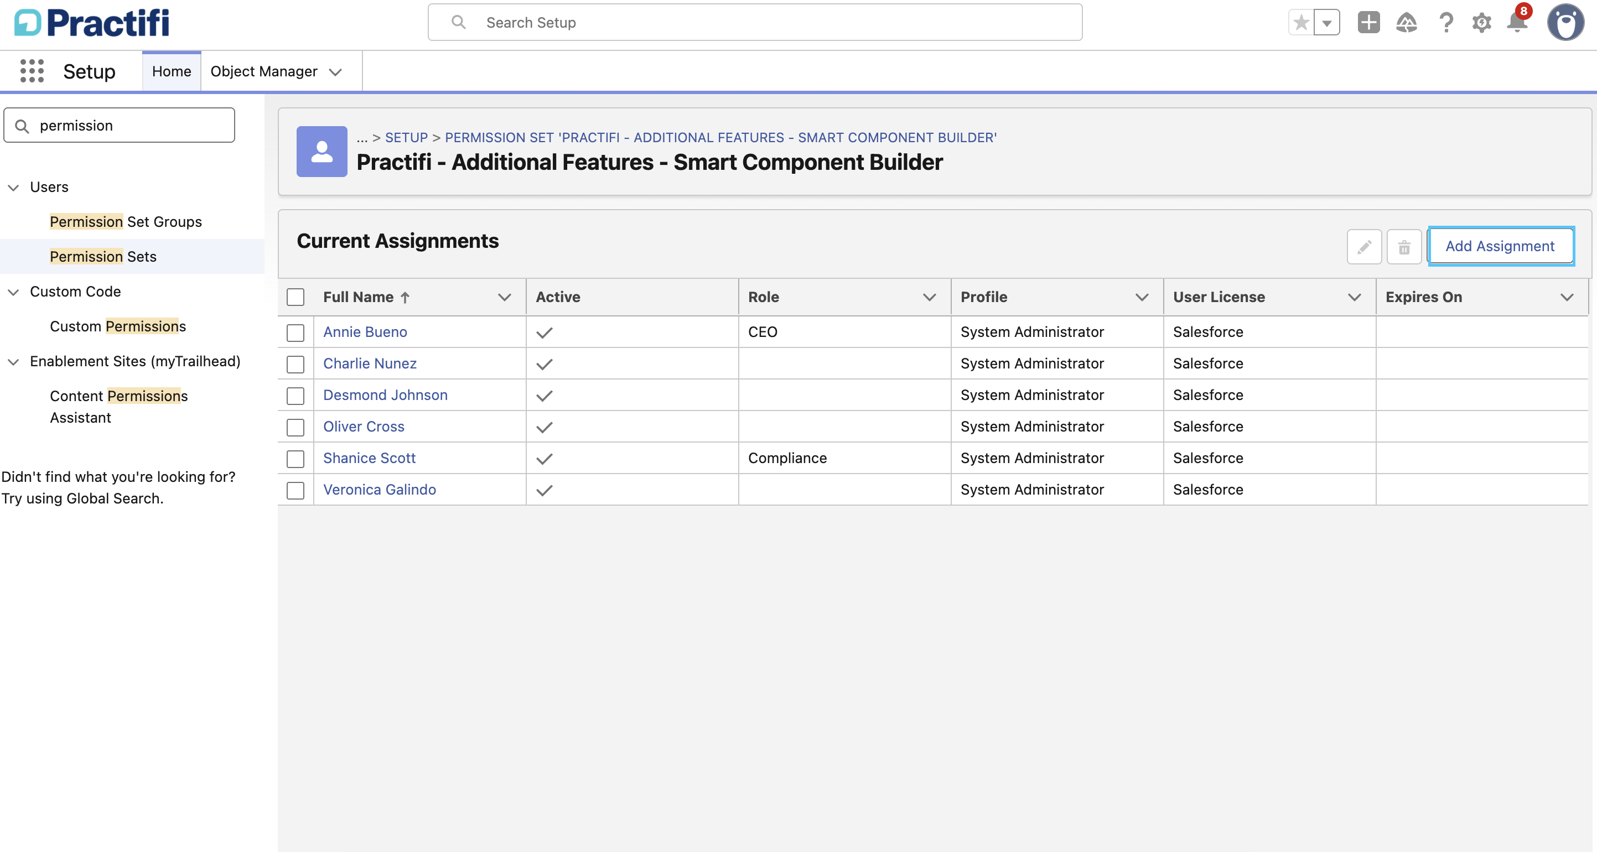1597x852 pixels.
Task: Switch to the Object Manager tab
Action: click(x=263, y=71)
